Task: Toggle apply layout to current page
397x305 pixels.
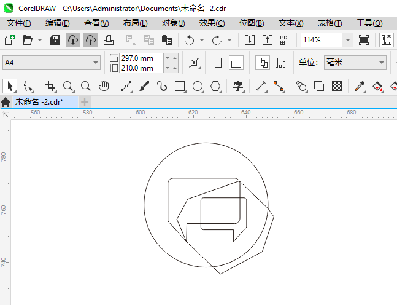Action: [280, 63]
